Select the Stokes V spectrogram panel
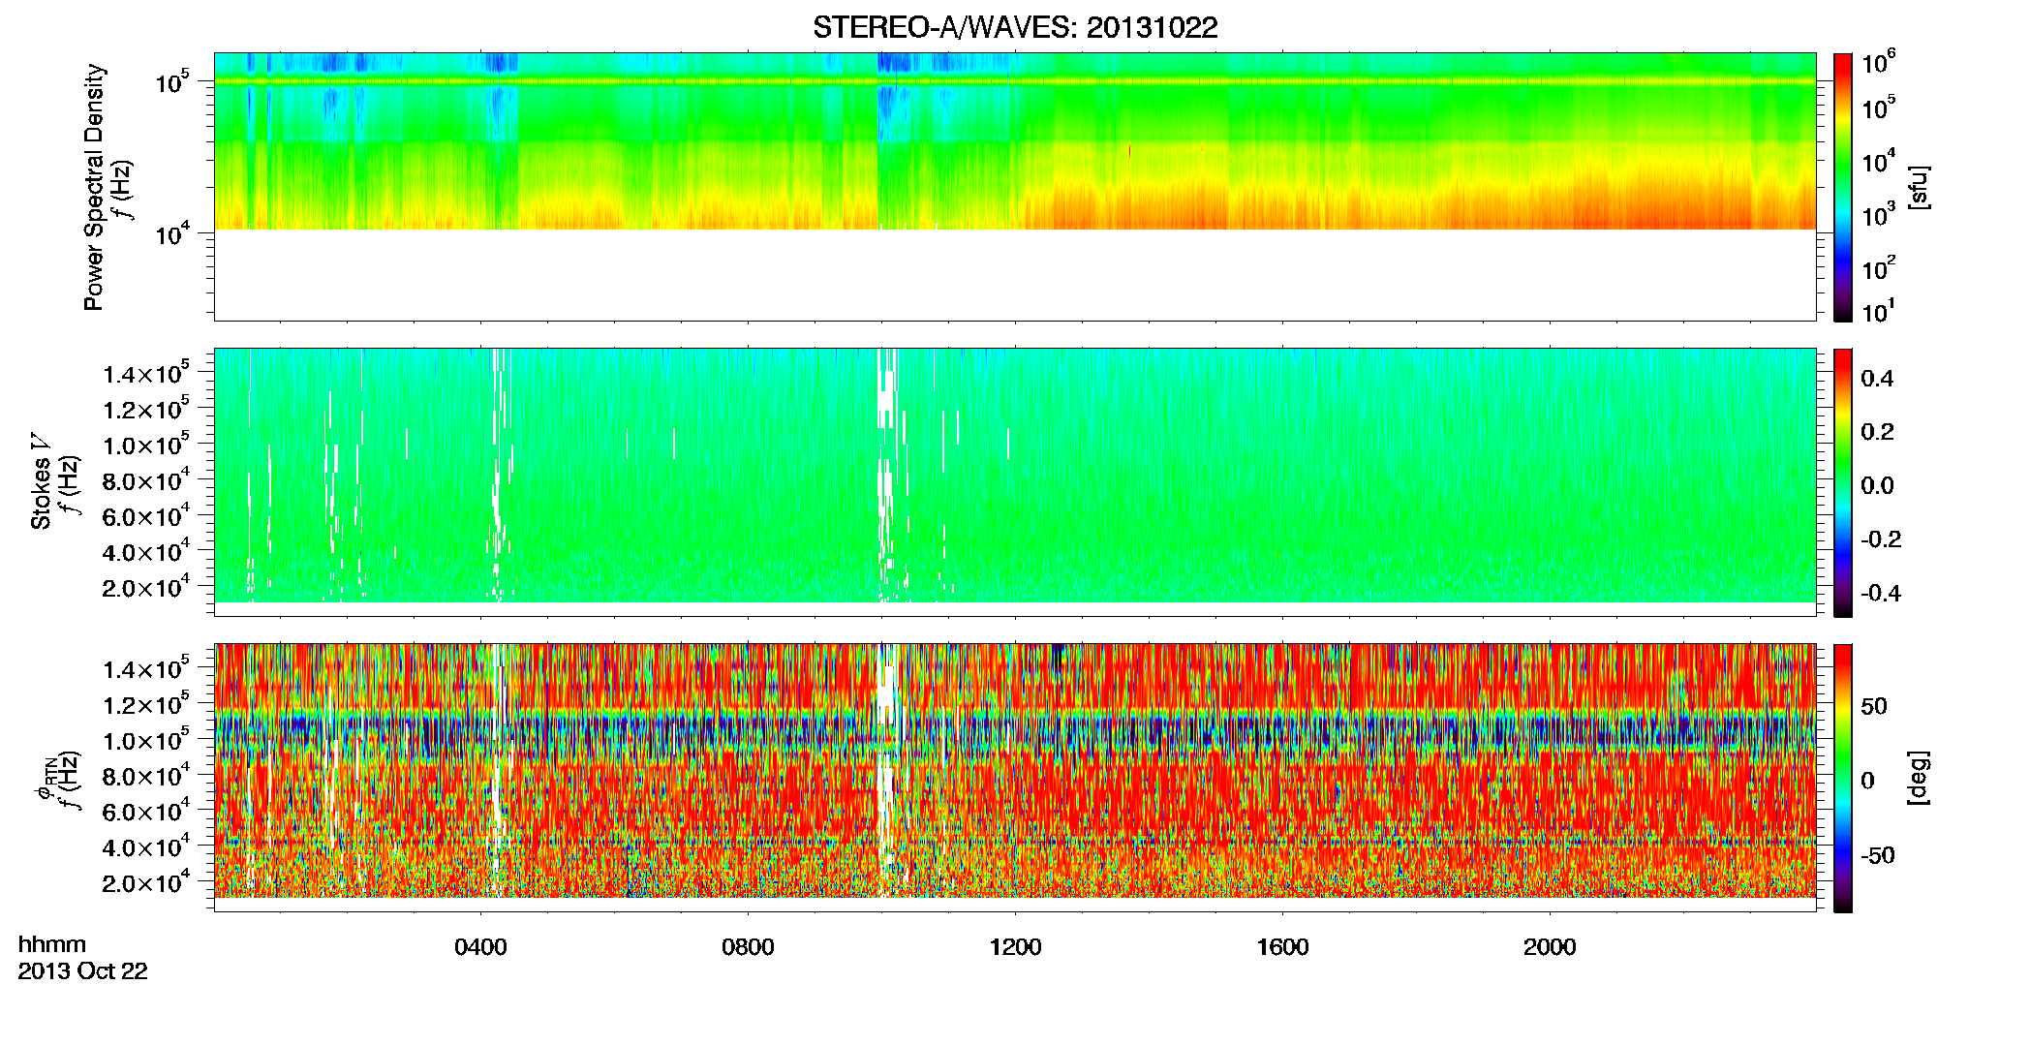Image resolution: width=2030 pixels, height=1046 pixels. (x=1015, y=481)
